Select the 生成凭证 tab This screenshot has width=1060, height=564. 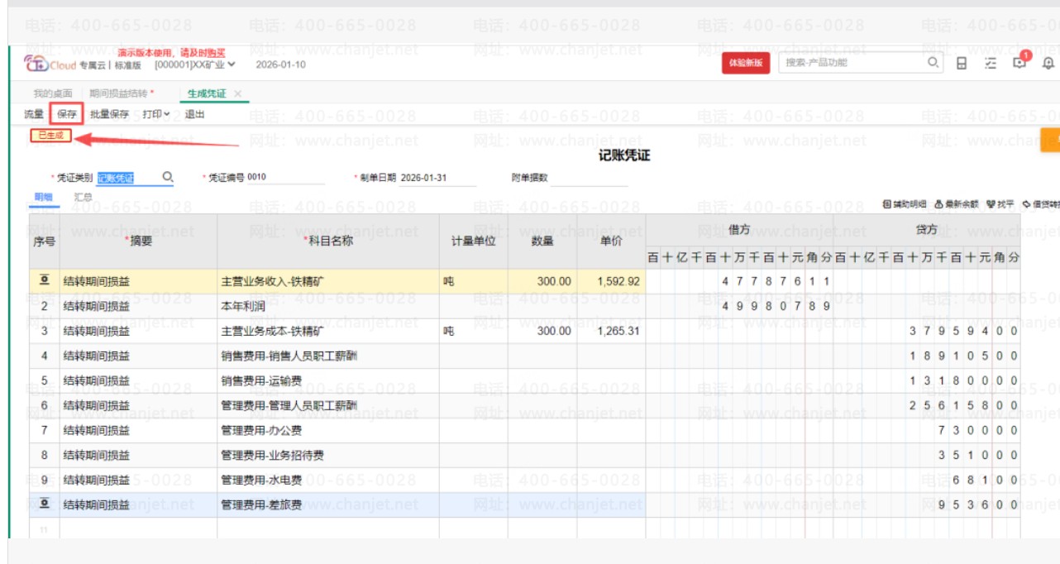click(x=207, y=93)
